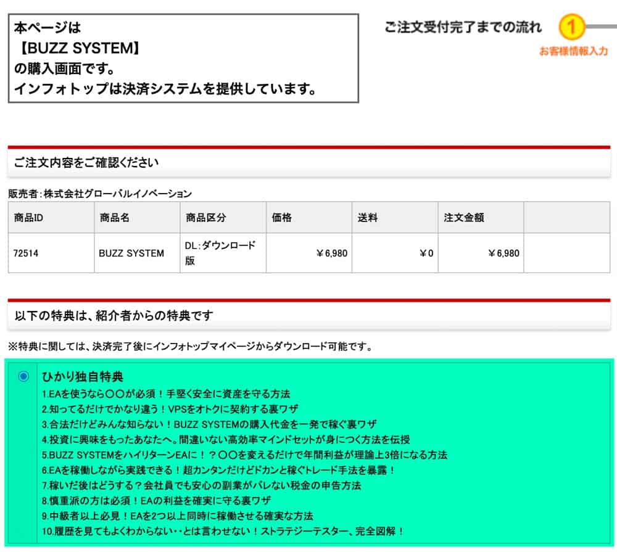Click the ご注文受付完了までの流れ heading

coord(463,27)
